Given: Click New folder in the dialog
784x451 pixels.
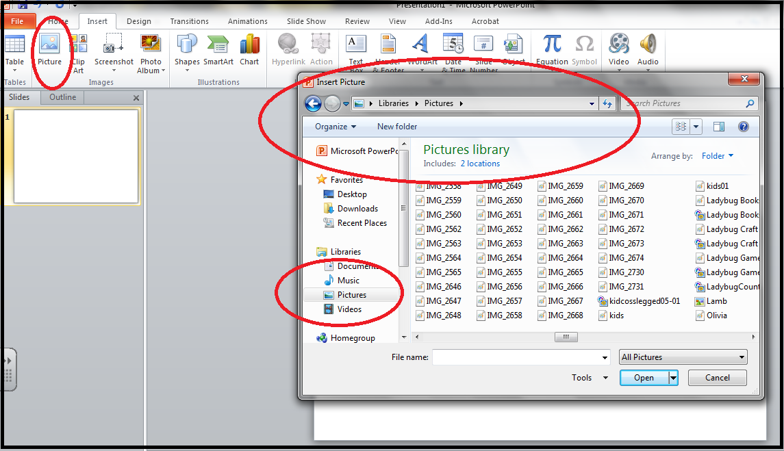Looking at the screenshot, I should click(397, 127).
